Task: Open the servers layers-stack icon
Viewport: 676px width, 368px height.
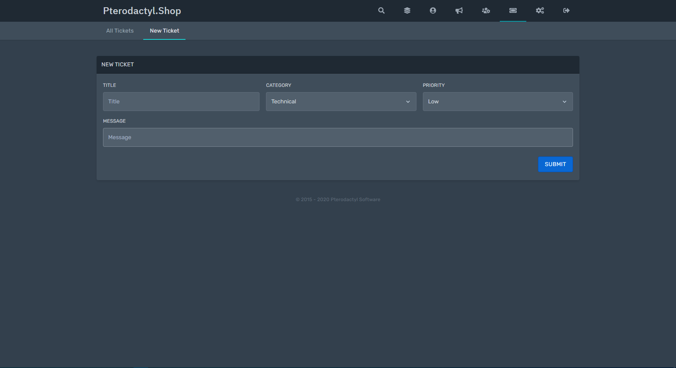Action: click(407, 11)
